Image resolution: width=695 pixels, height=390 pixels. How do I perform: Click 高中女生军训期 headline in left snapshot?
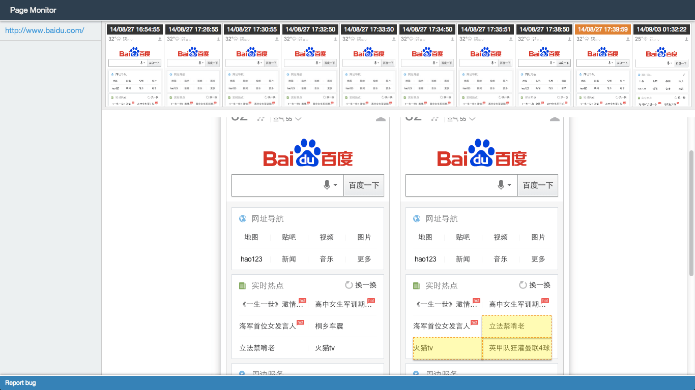[344, 304]
